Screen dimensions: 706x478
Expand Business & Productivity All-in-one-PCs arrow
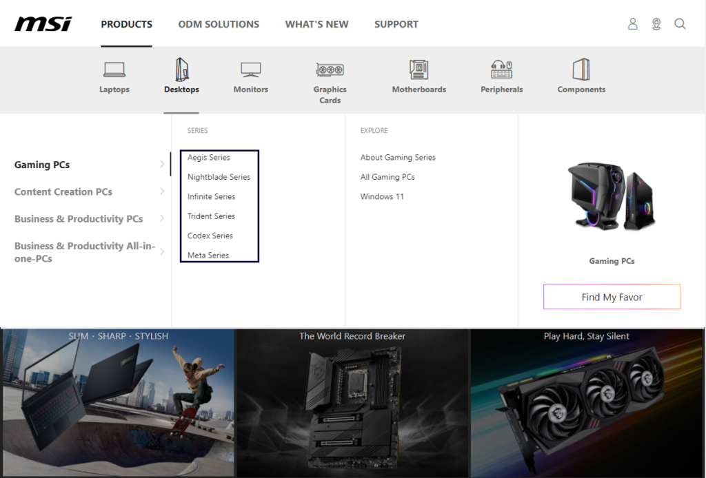(162, 251)
